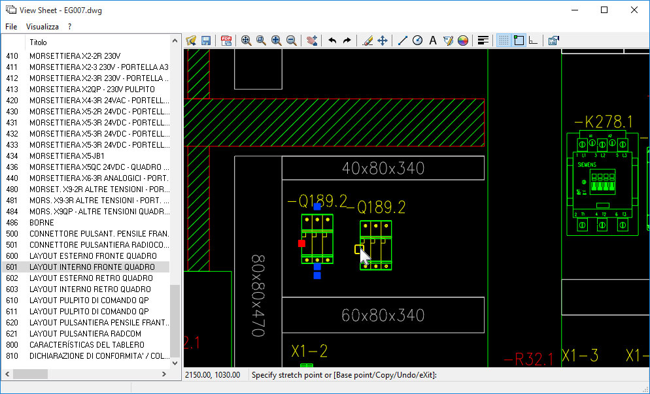650x394 pixels.
Task: Redo the last undone action
Action: (347, 41)
